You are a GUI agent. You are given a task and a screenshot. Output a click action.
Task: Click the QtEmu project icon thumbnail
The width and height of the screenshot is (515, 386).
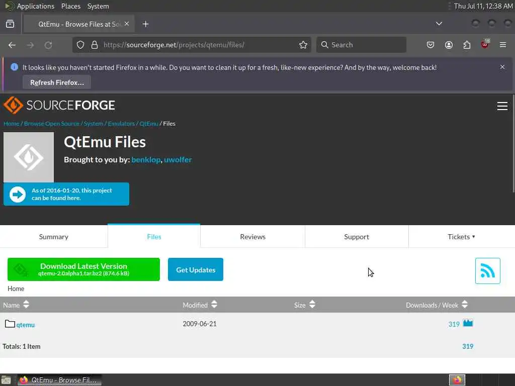(x=29, y=157)
